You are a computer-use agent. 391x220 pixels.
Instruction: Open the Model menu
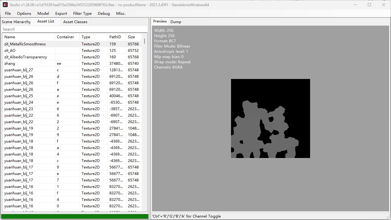click(43, 14)
